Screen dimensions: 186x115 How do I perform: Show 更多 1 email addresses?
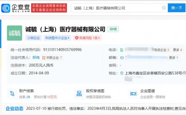173,57
